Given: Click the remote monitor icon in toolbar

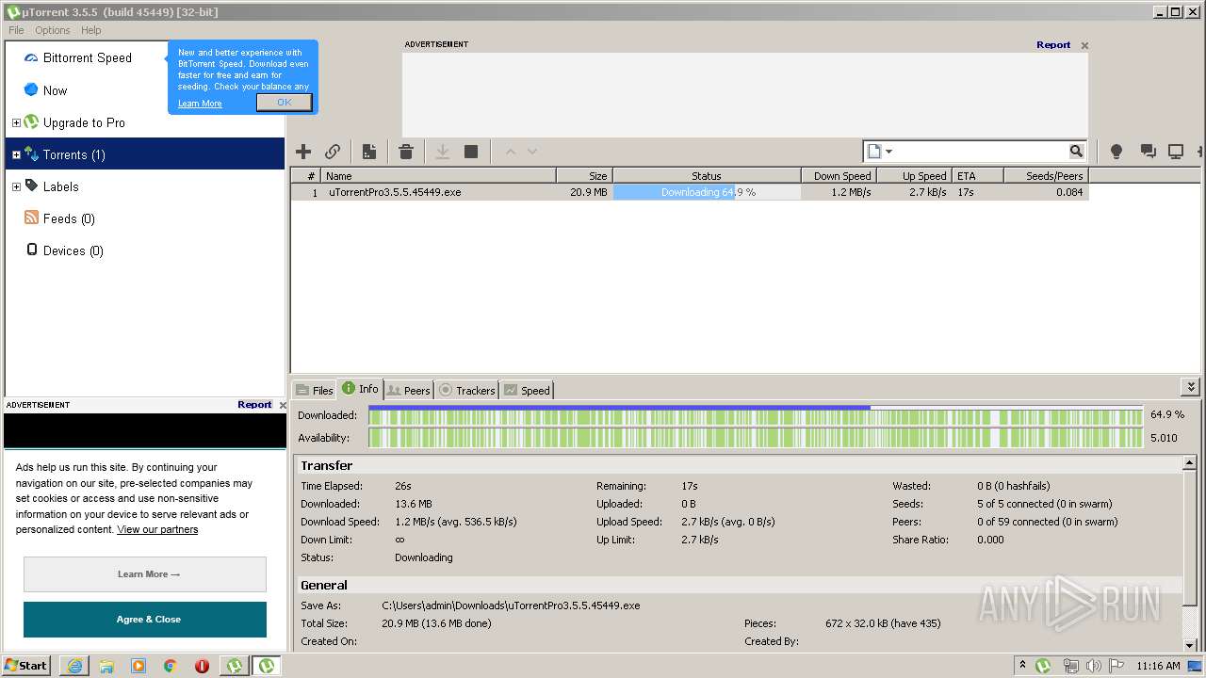Looking at the screenshot, I should [1176, 152].
